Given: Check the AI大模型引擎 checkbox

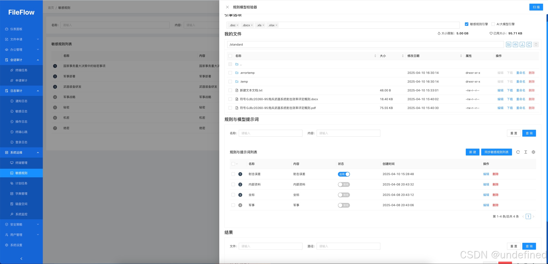Looking at the screenshot, I should (493, 24).
